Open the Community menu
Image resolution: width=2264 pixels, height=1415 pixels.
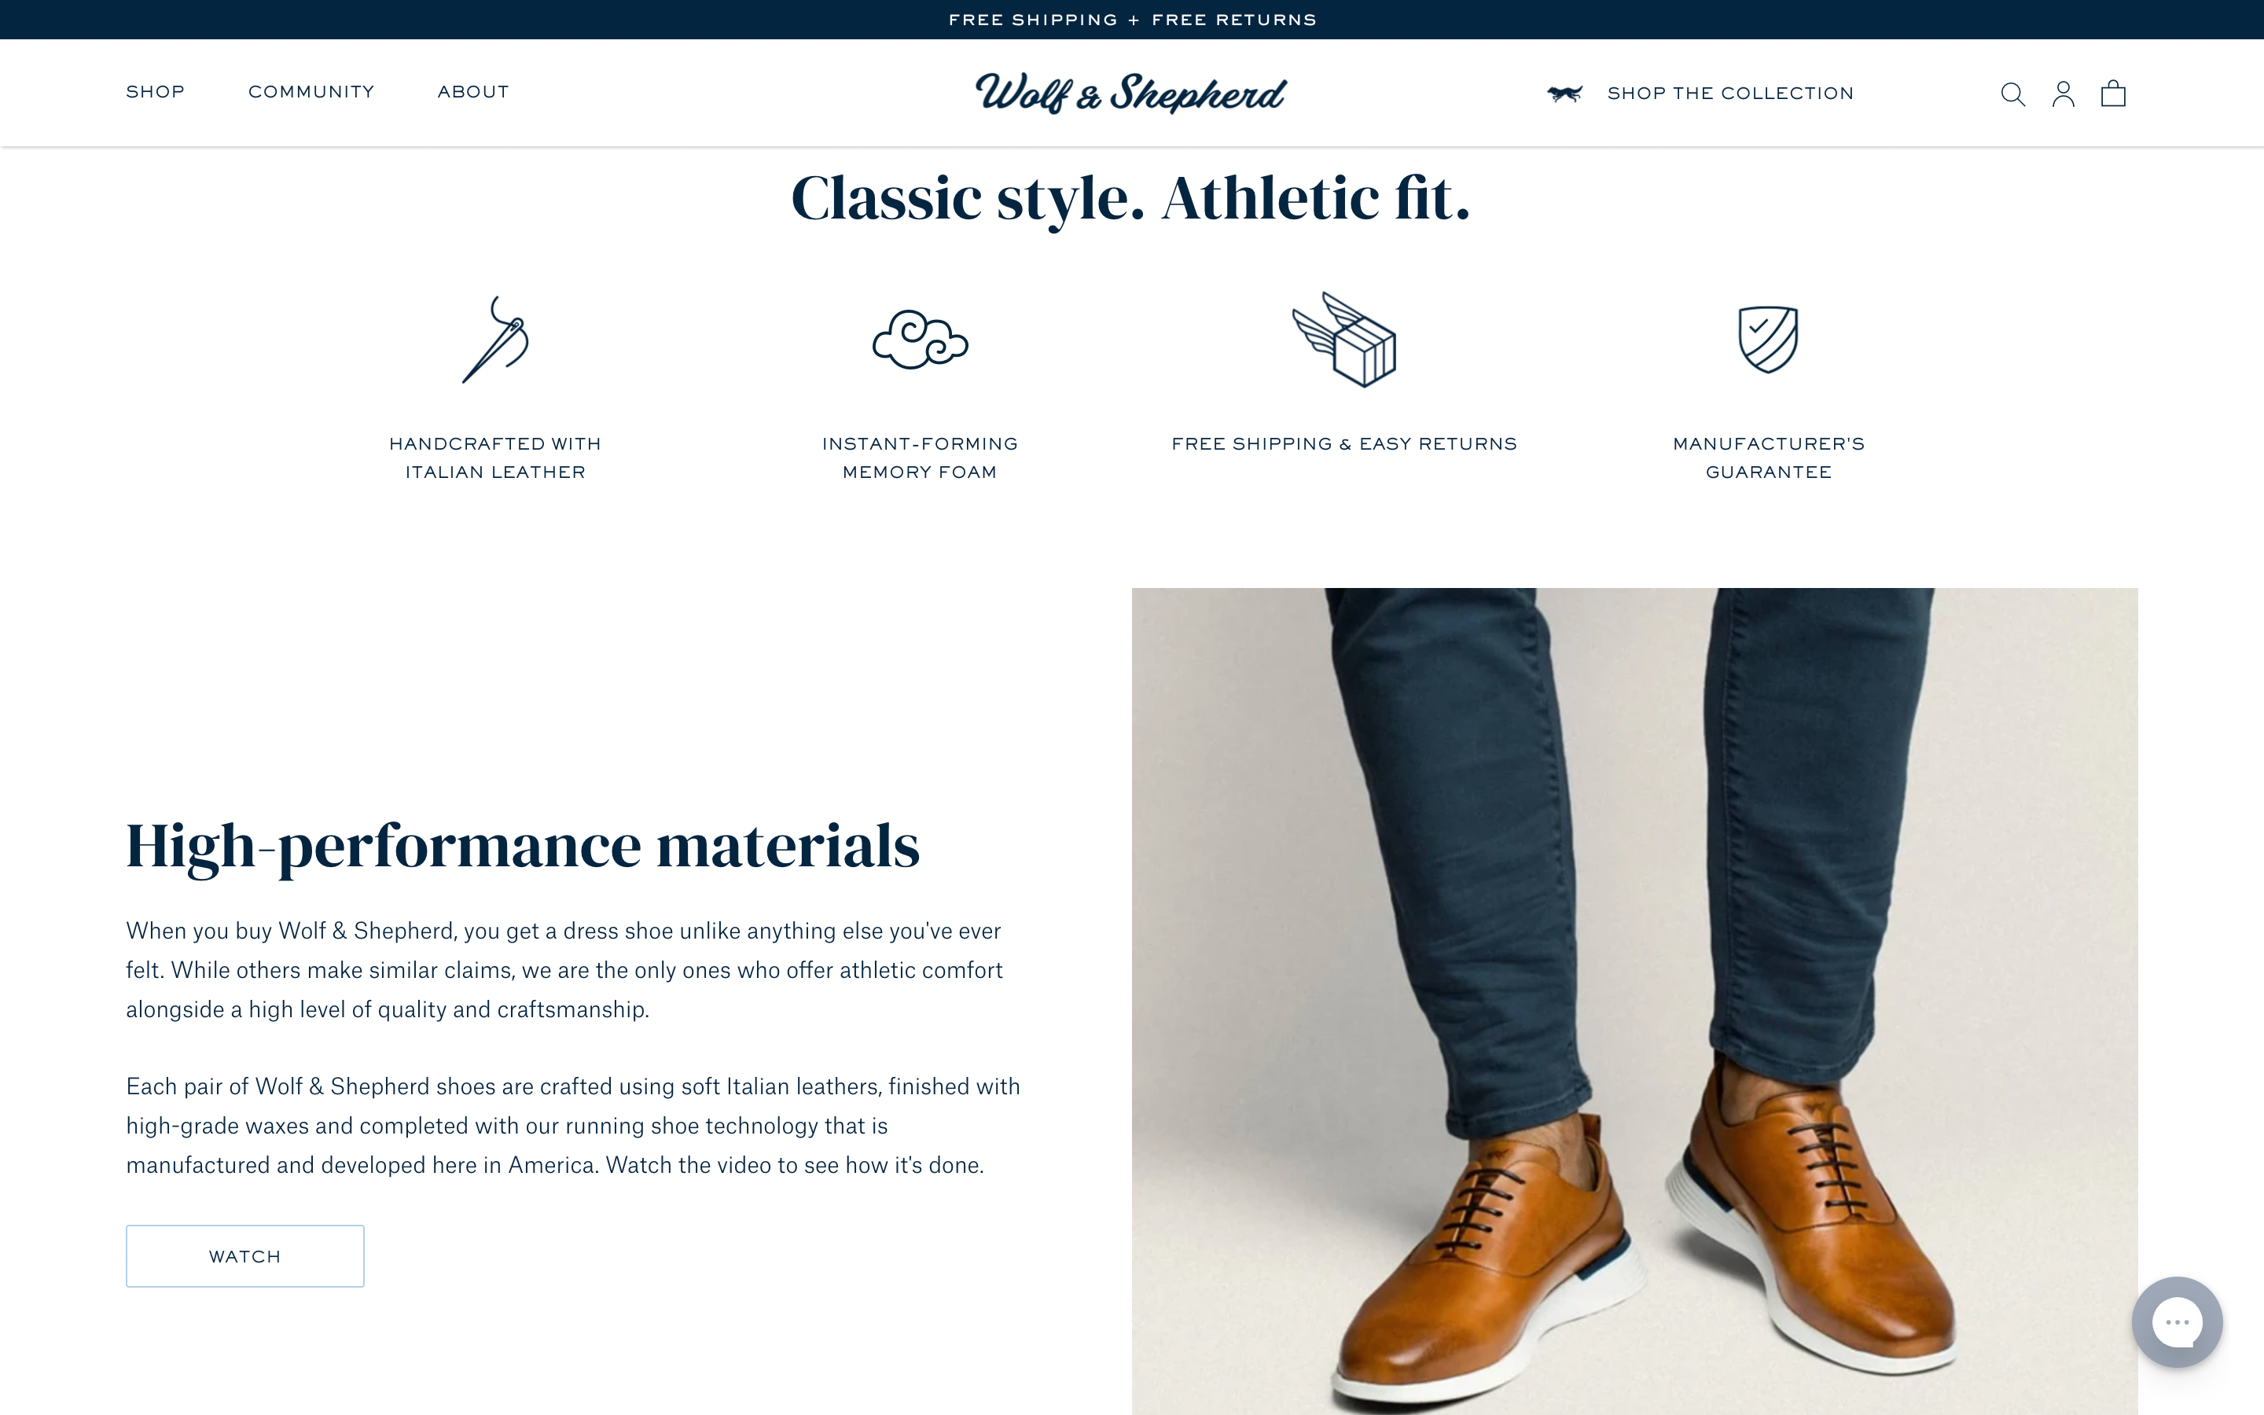311,92
